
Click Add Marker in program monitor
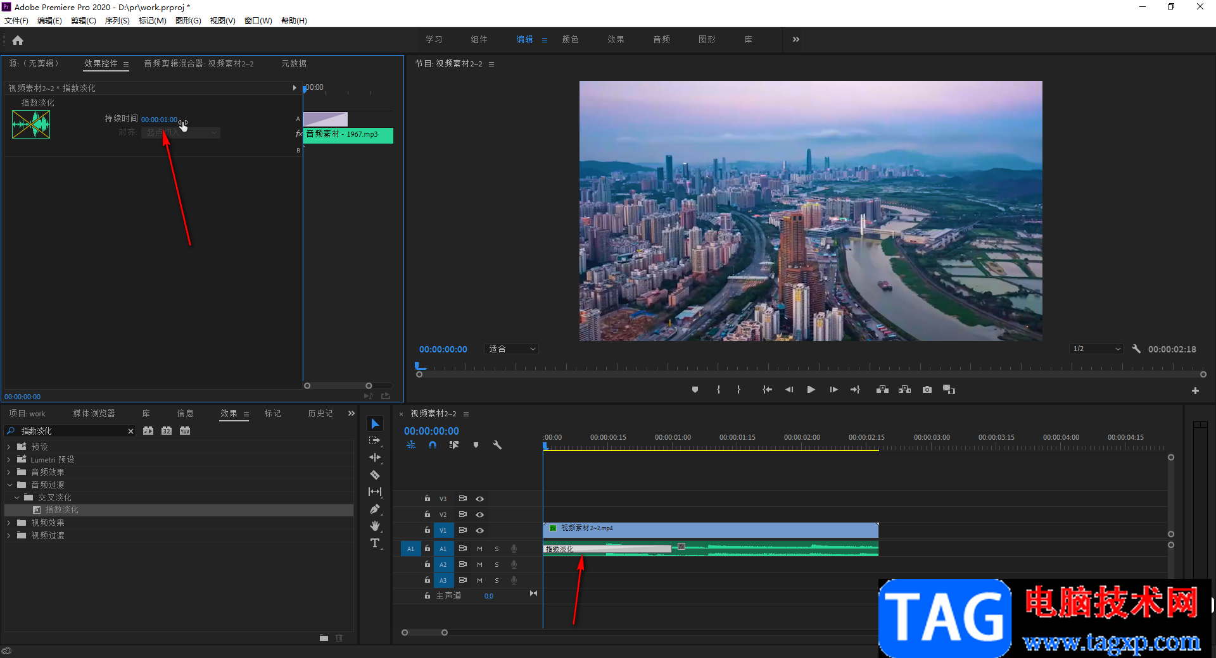pos(695,390)
